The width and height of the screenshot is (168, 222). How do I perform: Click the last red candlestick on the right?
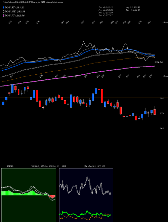(155, 112)
